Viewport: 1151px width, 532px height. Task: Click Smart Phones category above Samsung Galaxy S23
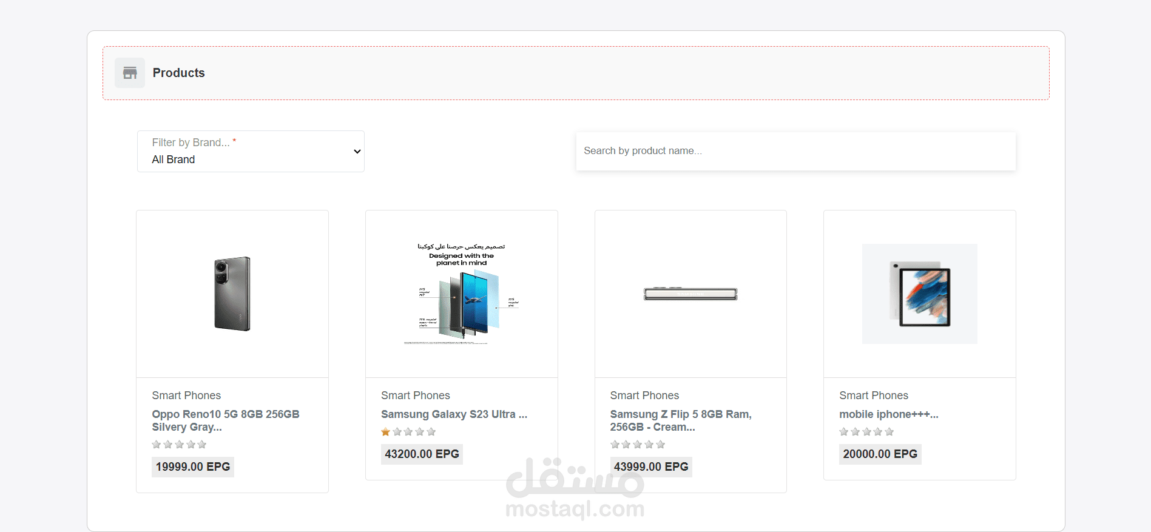(x=416, y=396)
